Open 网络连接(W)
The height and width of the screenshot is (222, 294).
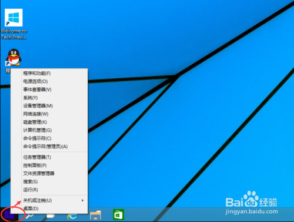coord(49,114)
